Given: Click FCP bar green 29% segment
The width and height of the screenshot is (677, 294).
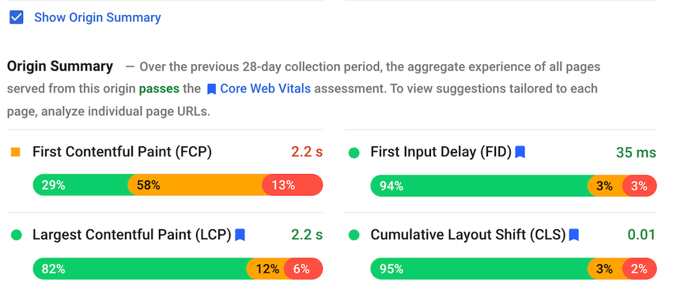Looking at the screenshot, I should [x=81, y=185].
